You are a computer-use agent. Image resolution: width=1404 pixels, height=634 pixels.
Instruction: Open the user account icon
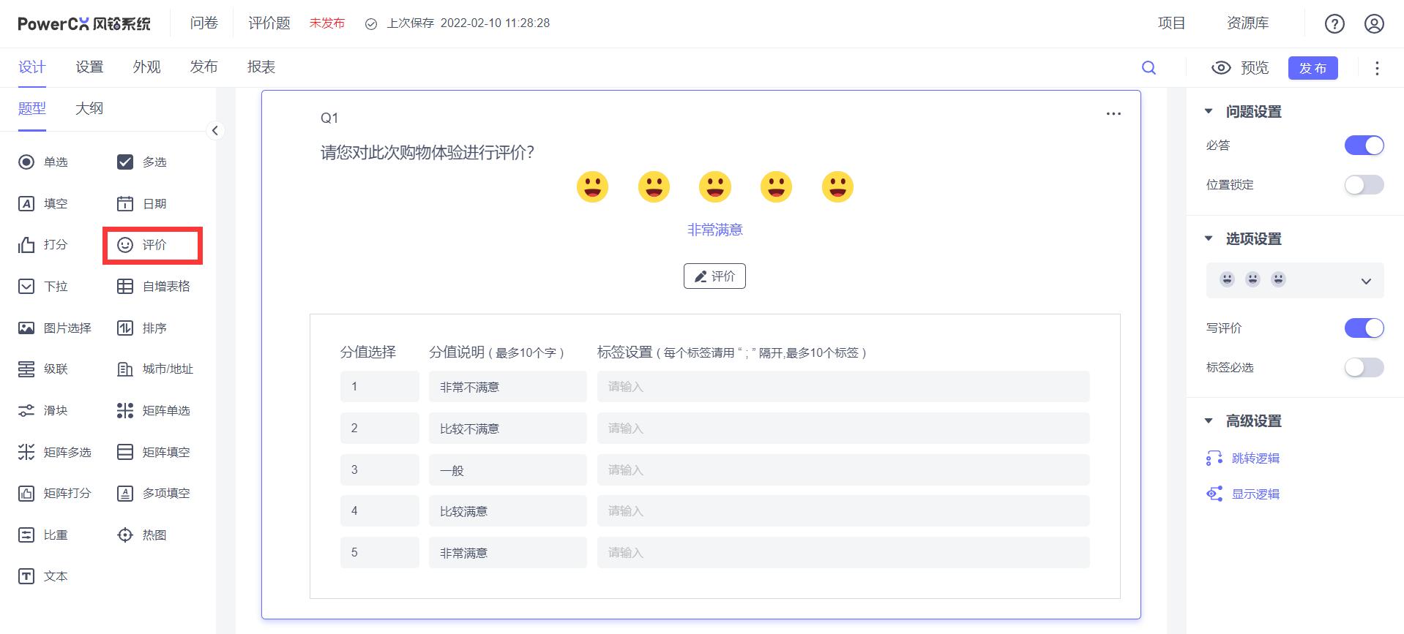coord(1373,24)
